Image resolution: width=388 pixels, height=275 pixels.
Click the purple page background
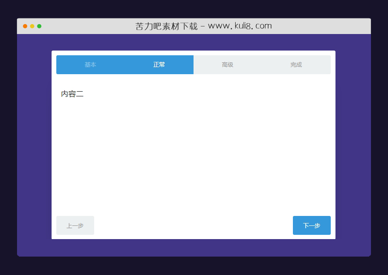tap(28, 142)
